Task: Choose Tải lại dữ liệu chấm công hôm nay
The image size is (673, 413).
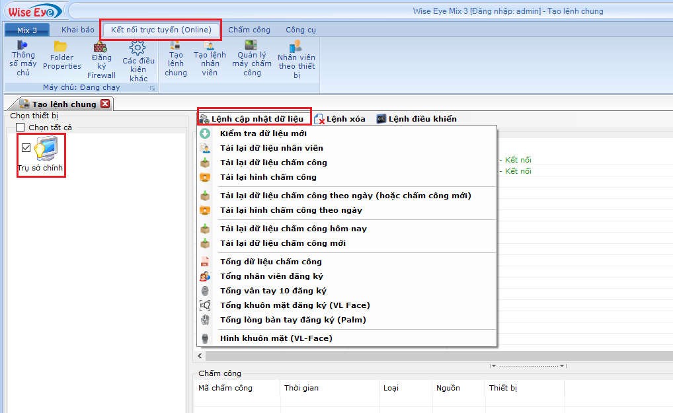Action: point(293,229)
